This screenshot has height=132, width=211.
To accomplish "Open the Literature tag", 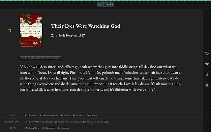I will [32, 115].
